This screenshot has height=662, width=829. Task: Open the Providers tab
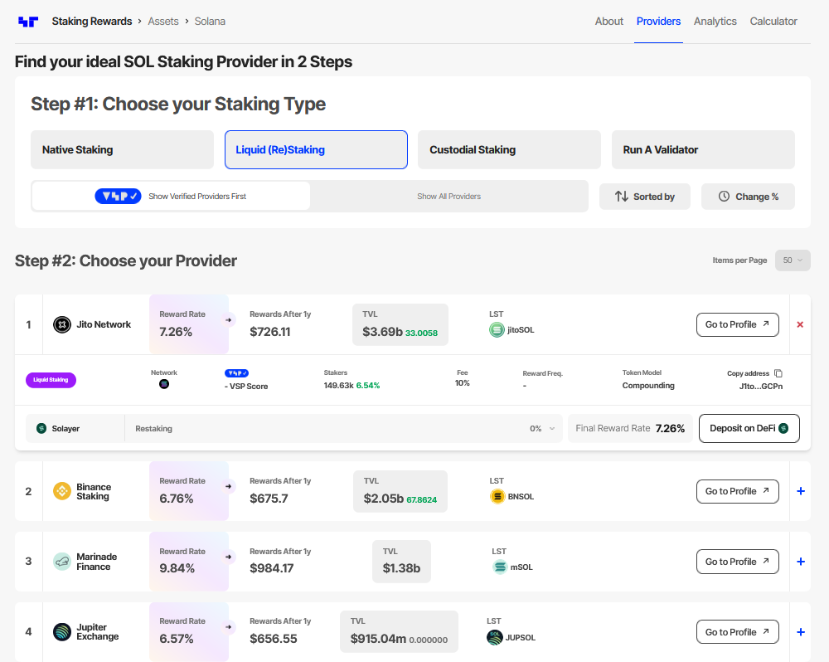(x=658, y=22)
